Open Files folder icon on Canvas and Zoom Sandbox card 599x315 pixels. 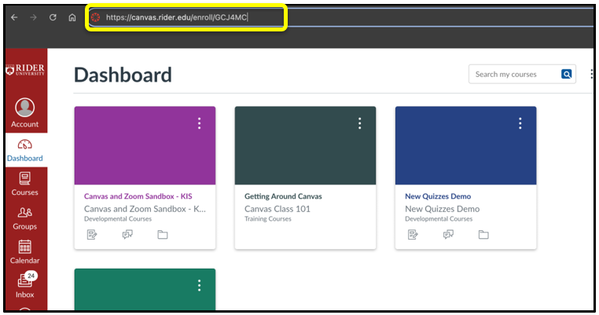coord(163,234)
